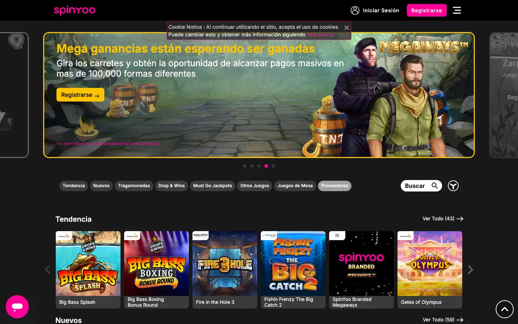The height and width of the screenshot is (324, 518).
Task: Open SpinYoo Branded Megaways game
Action: coord(361,270)
